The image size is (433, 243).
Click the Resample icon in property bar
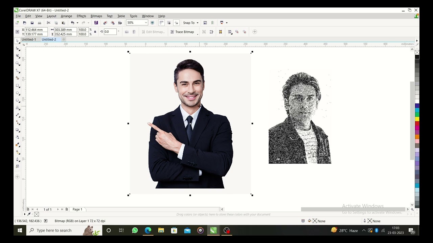(211, 32)
